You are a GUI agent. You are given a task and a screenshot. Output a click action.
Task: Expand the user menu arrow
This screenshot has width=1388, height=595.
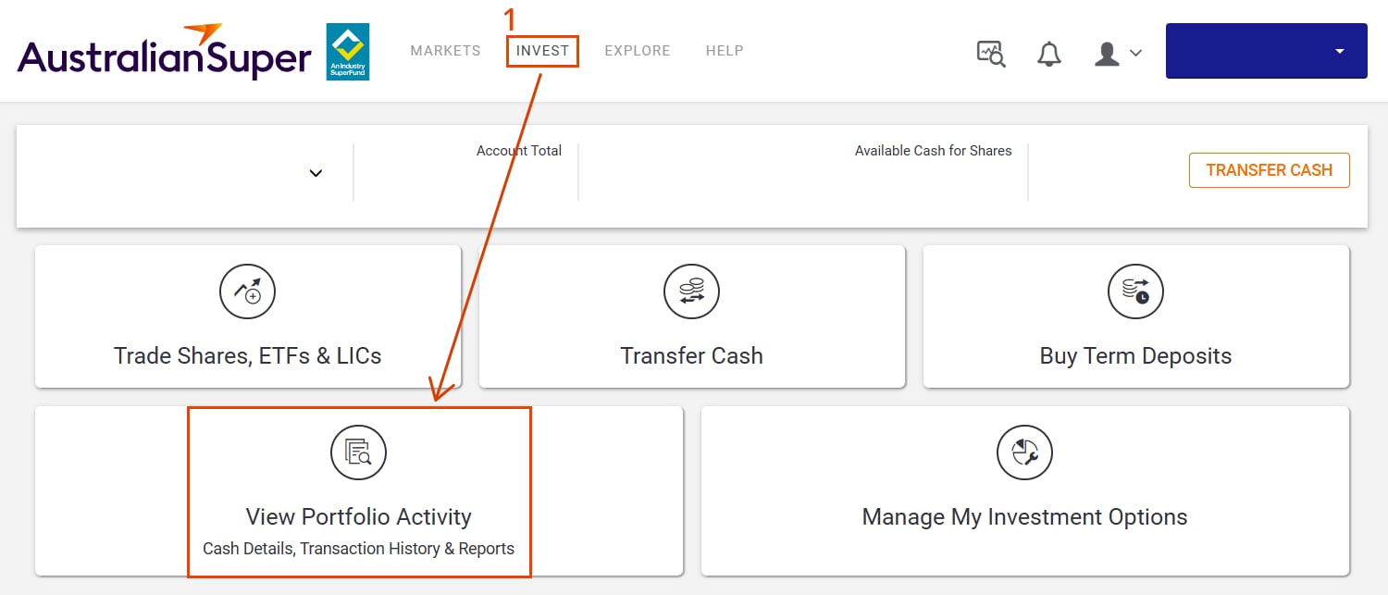1135,54
